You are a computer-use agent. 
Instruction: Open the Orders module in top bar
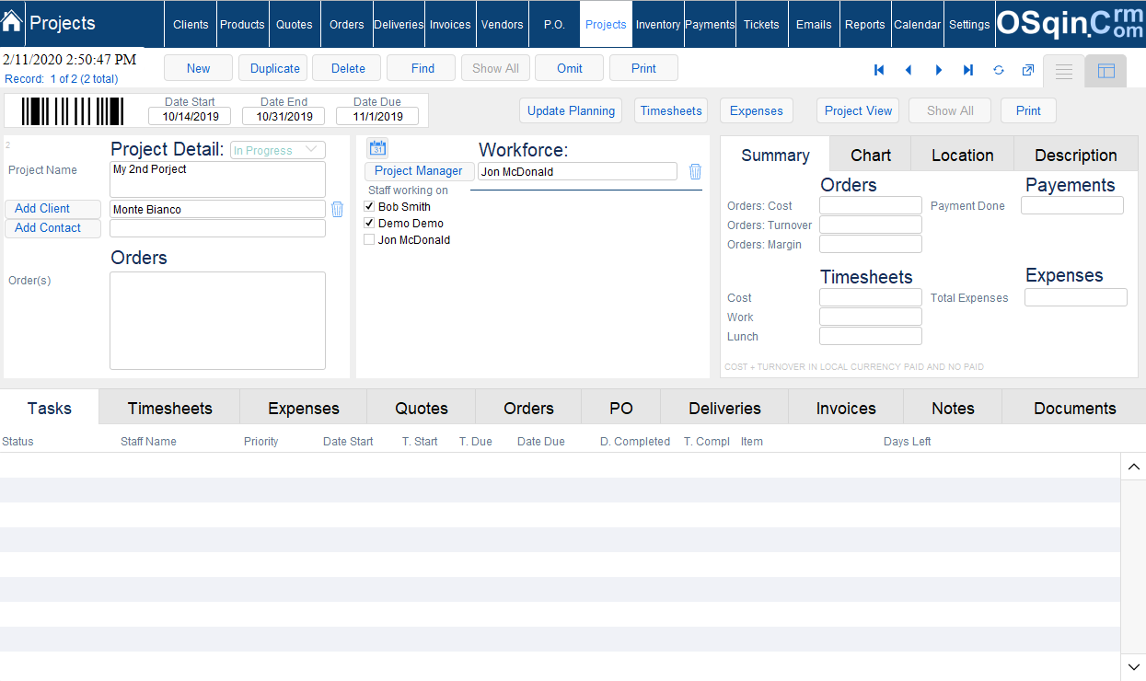point(347,24)
